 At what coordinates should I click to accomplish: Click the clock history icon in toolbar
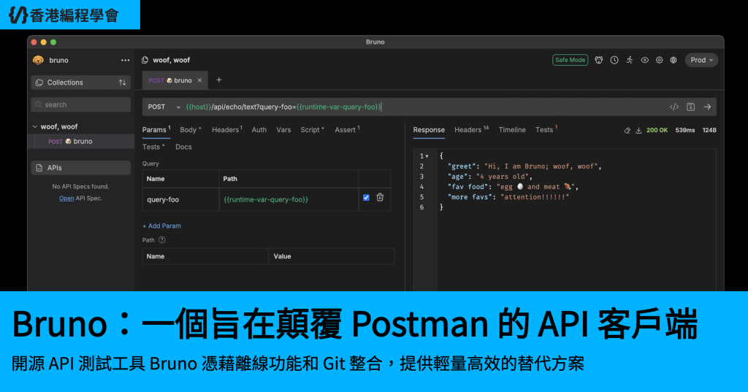614,60
